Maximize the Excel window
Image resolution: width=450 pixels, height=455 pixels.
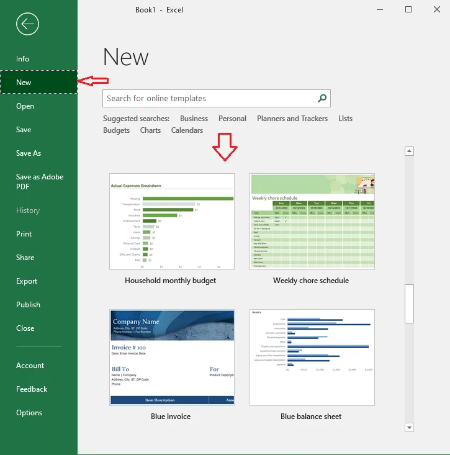click(408, 9)
